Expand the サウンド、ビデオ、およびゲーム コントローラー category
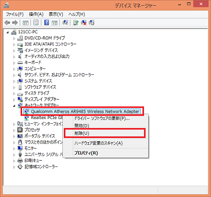The height and width of the screenshot is (197, 211). point(14,75)
